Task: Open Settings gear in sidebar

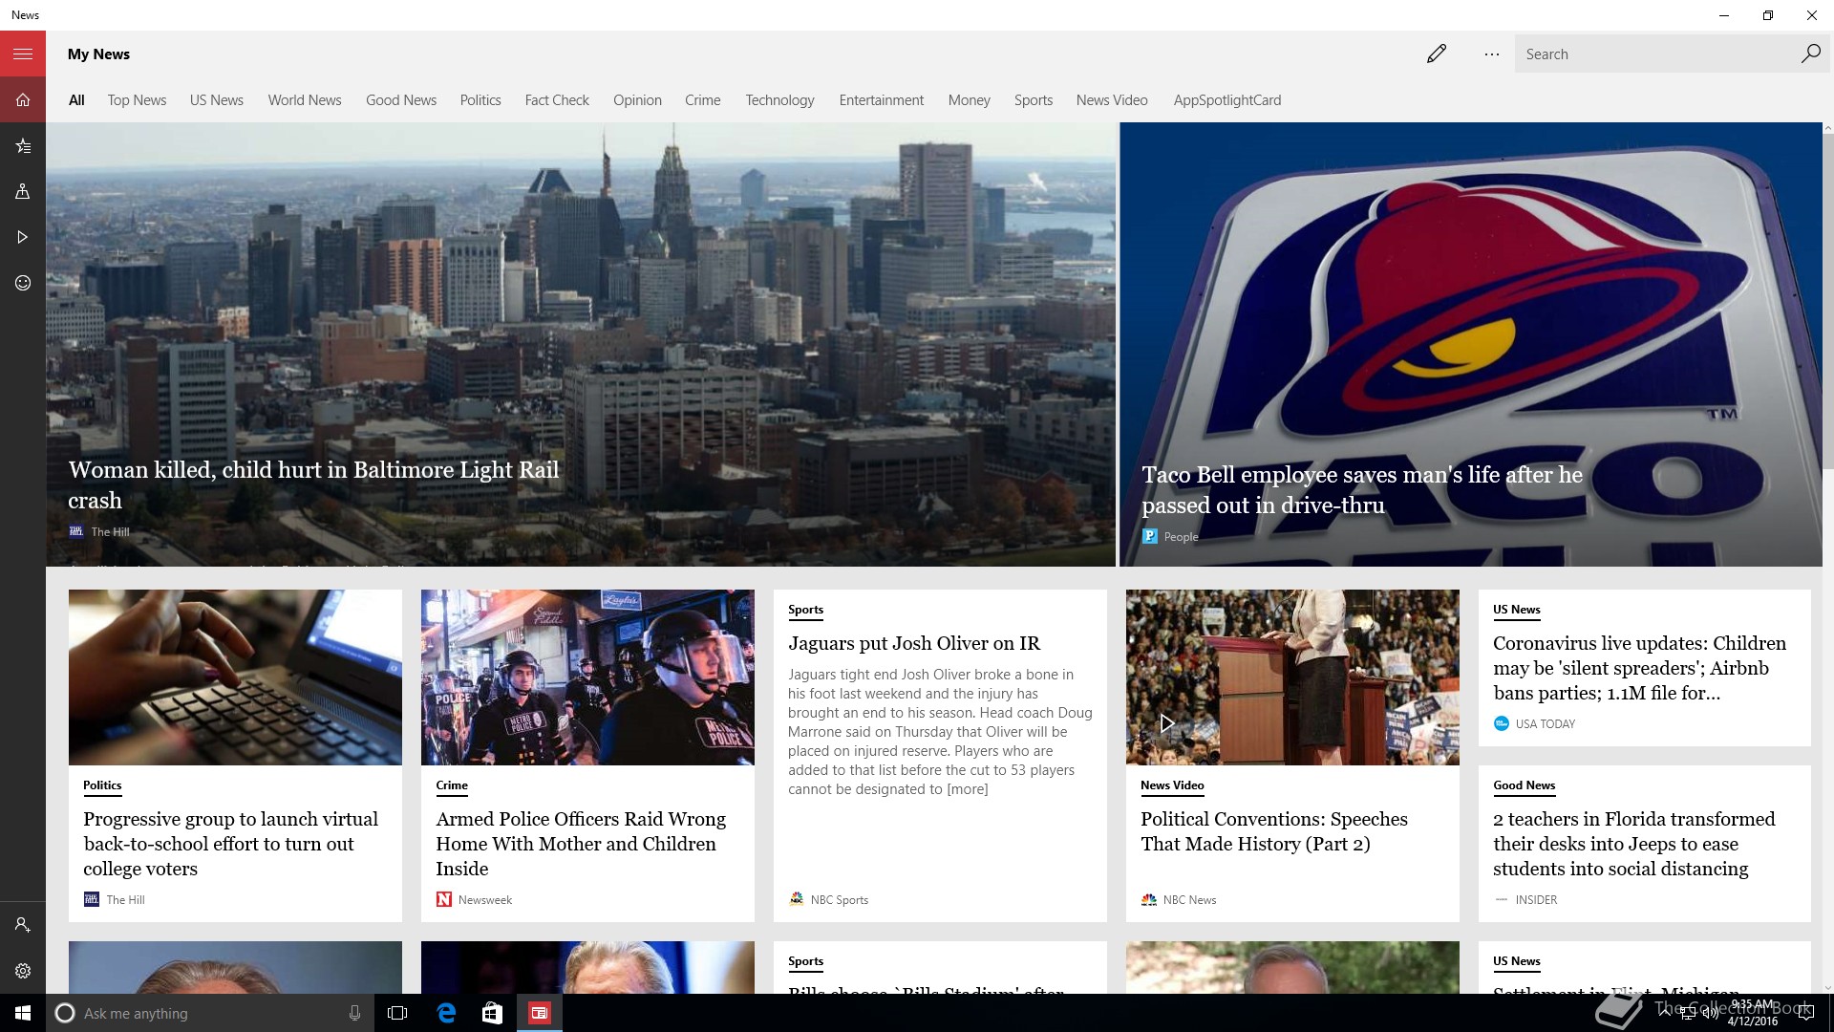Action: click(23, 971)
